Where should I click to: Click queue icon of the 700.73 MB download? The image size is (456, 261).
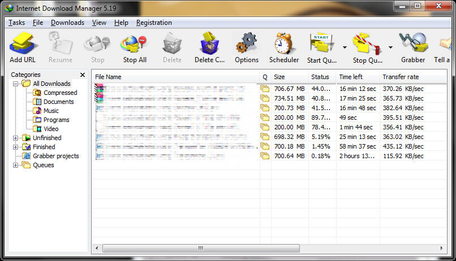[265, 108]
